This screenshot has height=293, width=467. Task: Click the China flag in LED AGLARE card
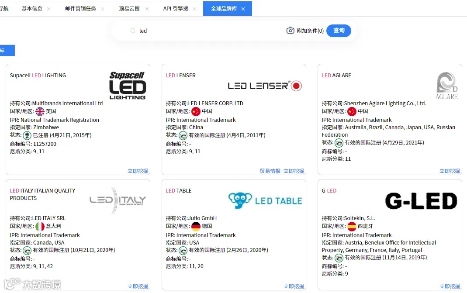point(352,111)
